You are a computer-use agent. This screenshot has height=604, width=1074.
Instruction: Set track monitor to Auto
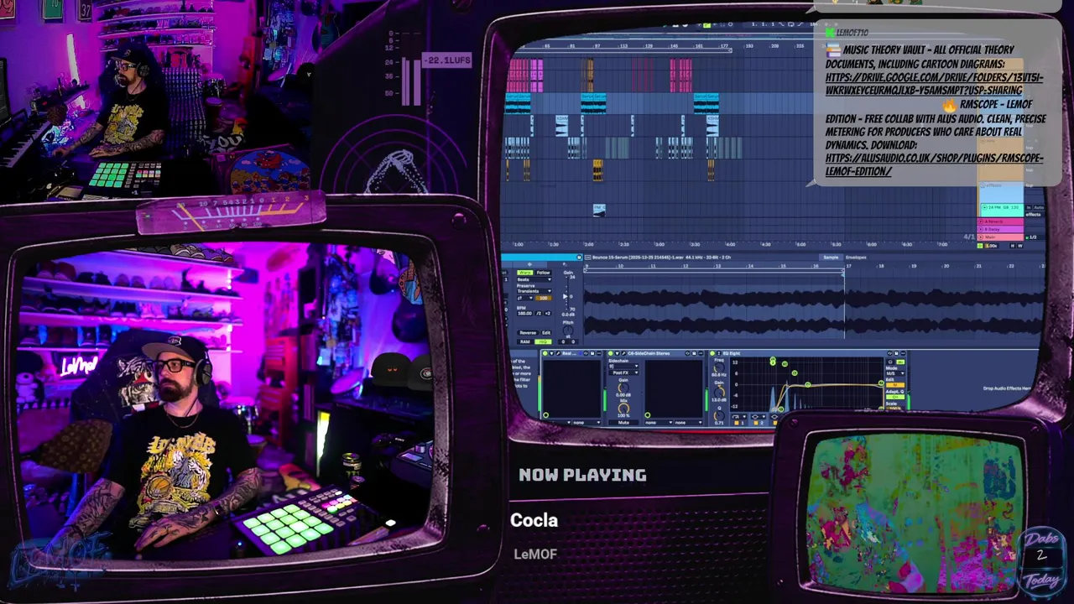point(1039,207)
